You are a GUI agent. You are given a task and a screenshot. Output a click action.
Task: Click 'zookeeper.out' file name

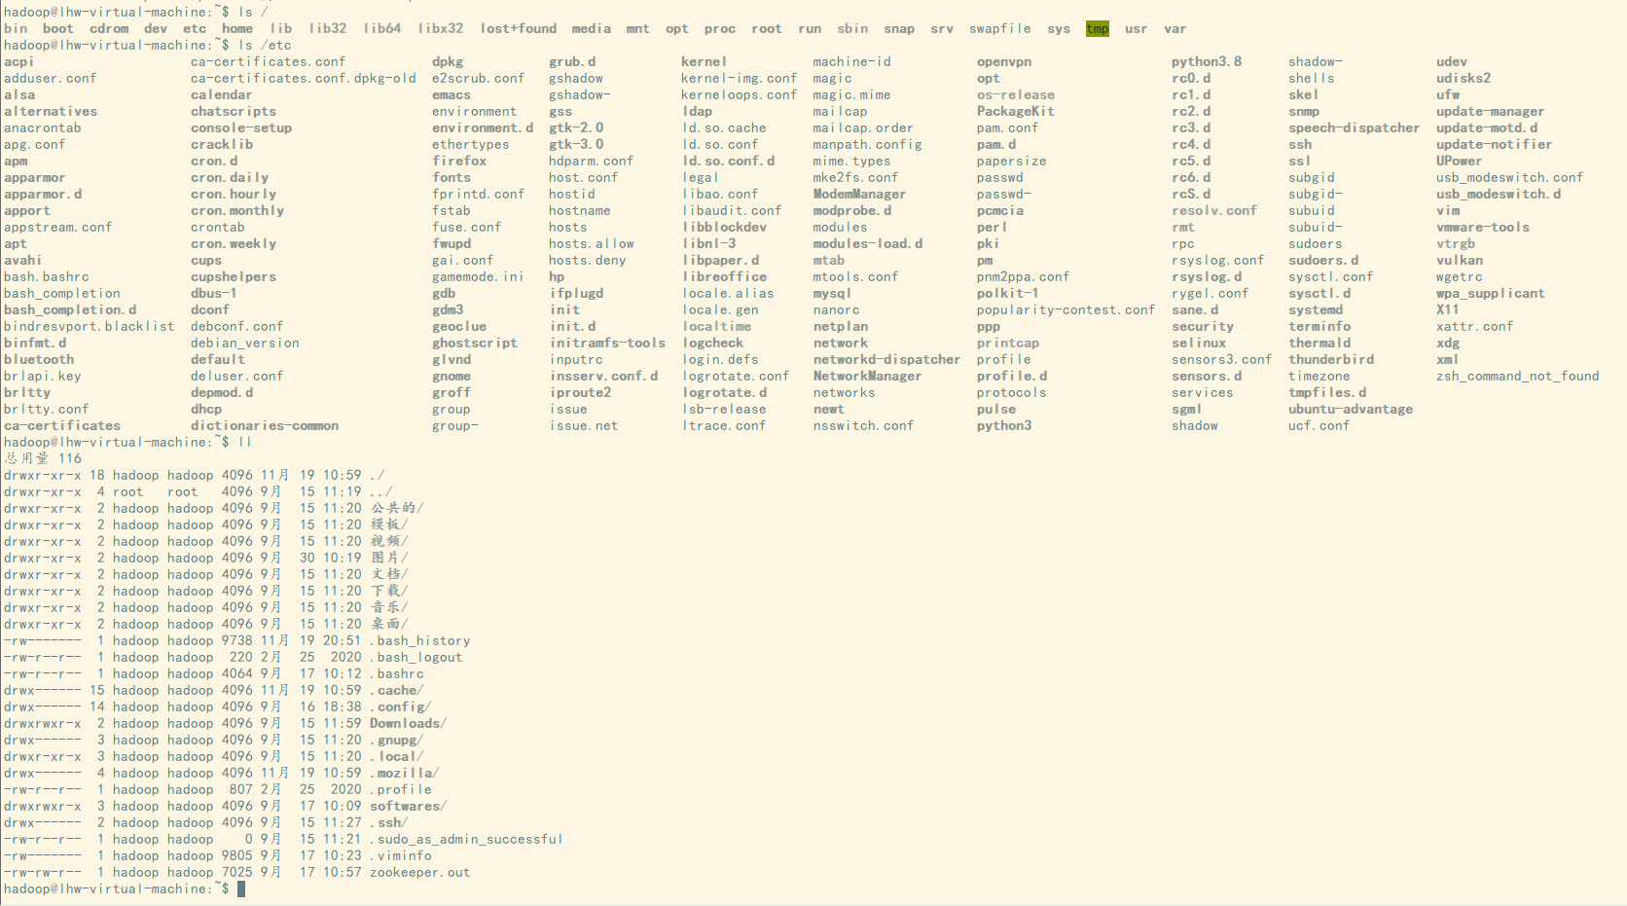point(420,873)
